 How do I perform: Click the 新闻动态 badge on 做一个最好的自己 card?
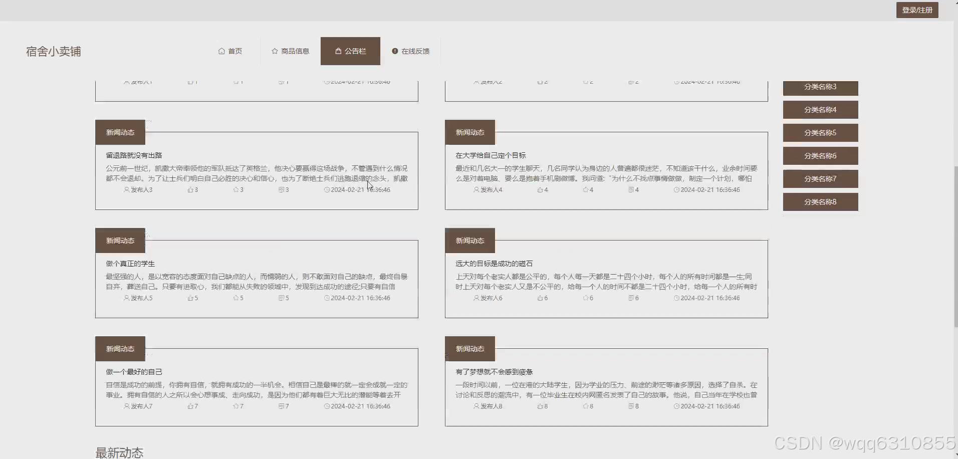click(119, 348)
